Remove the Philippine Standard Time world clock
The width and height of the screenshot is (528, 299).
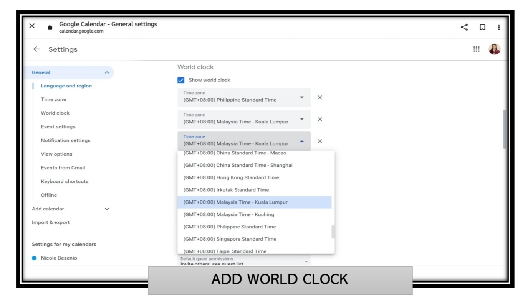(x=319, y=97)
